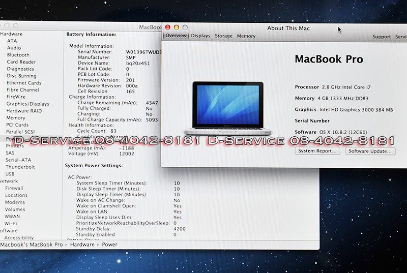
Task: Open the Overview tab in About This Mac
Action: 176,36
